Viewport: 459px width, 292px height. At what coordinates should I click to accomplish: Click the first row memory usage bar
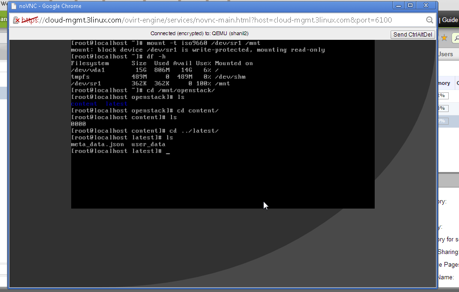tap(443, 96)
